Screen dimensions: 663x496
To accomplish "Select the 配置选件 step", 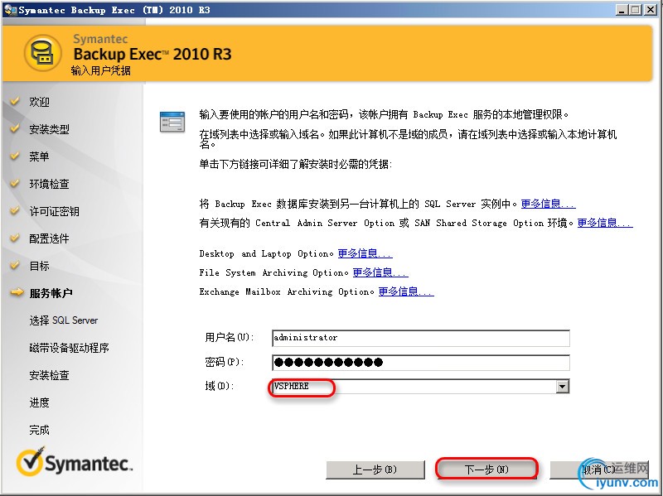I will click(x=49, y=238).
